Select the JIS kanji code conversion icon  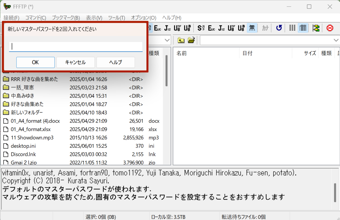click(221, 28)
